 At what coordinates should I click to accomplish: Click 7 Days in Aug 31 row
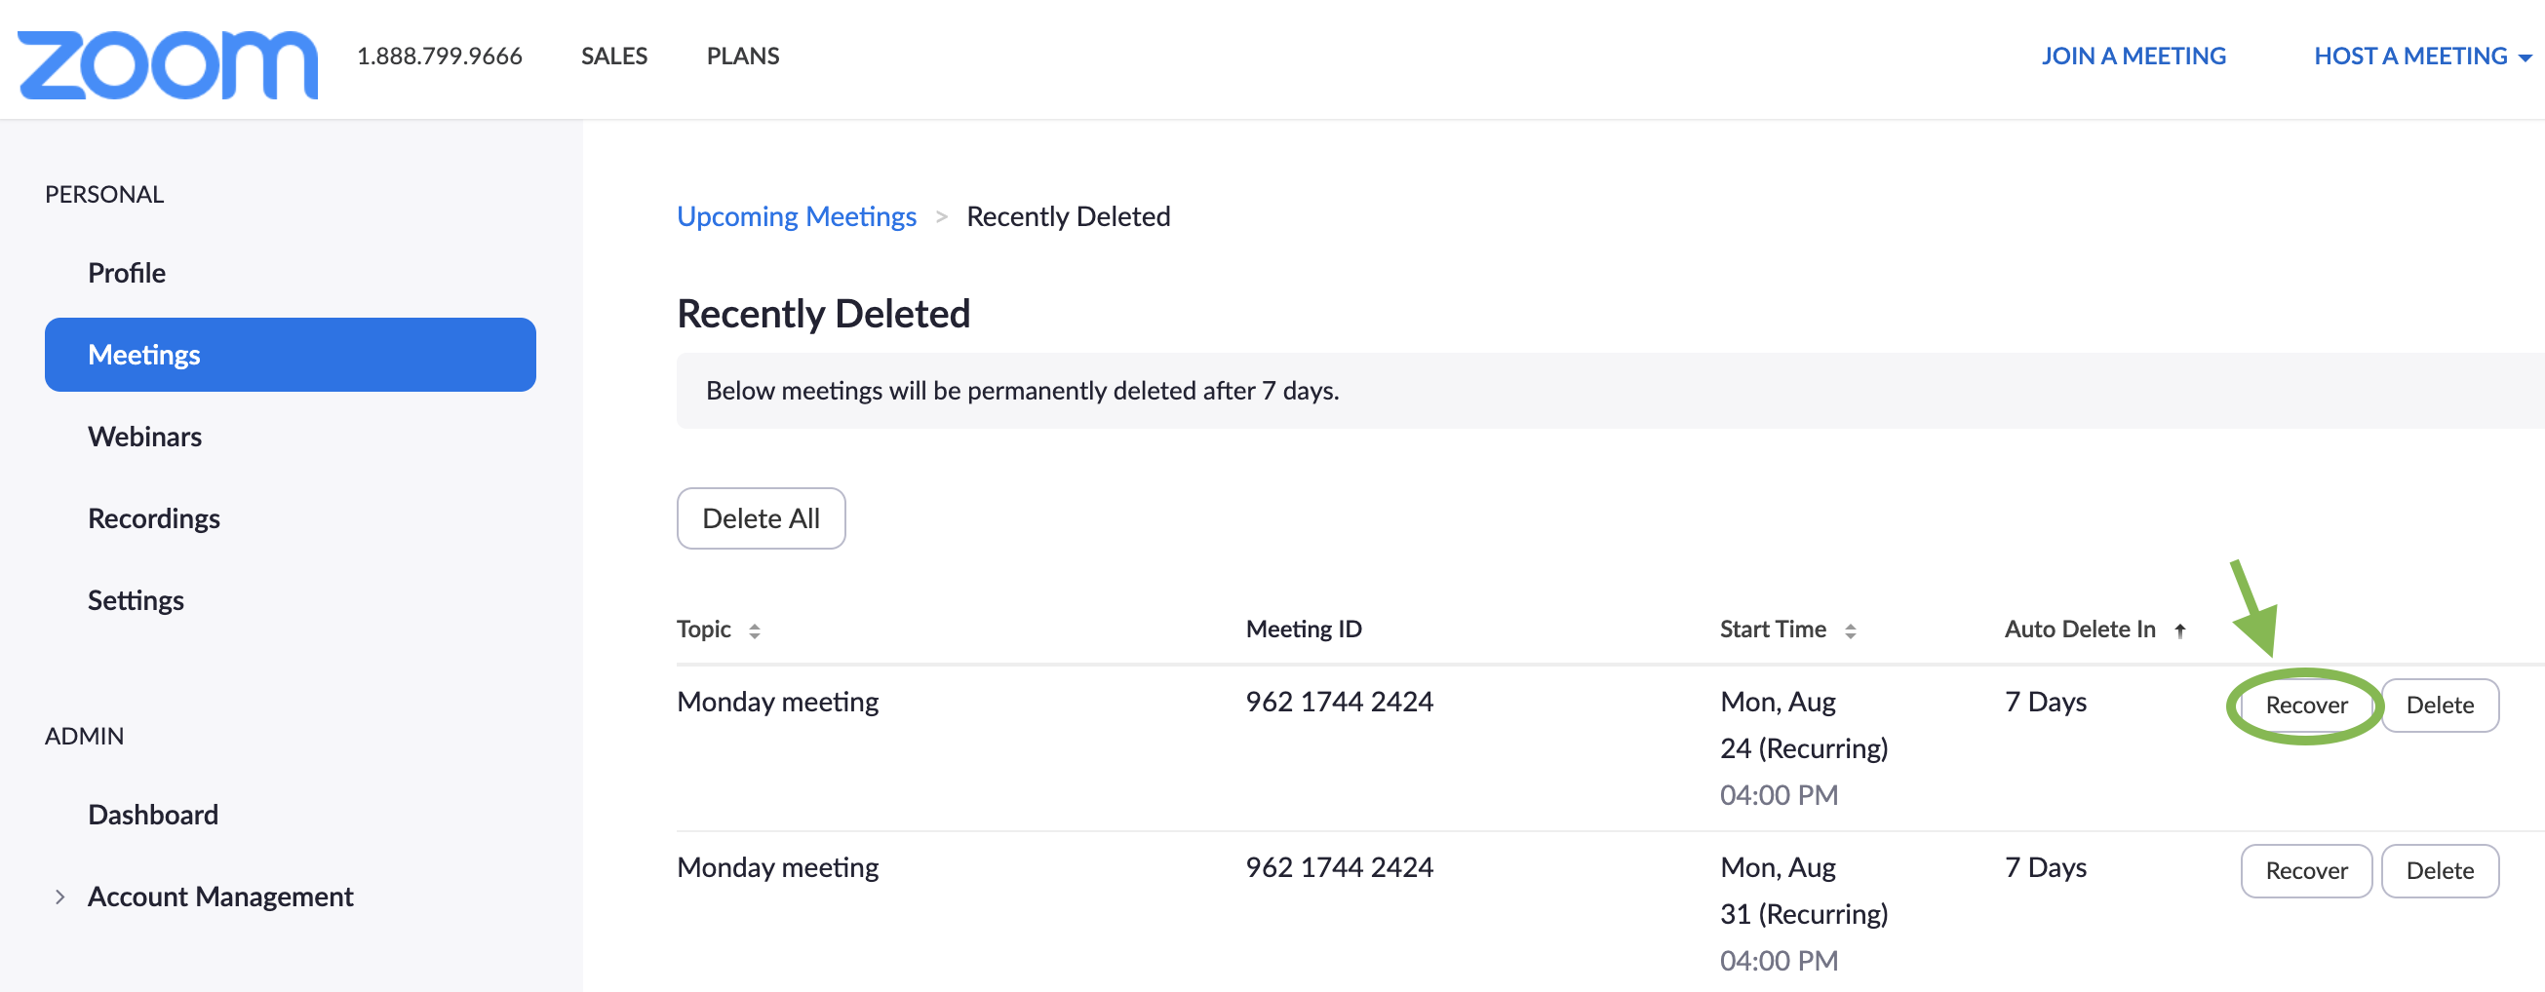pos(2045,867)
